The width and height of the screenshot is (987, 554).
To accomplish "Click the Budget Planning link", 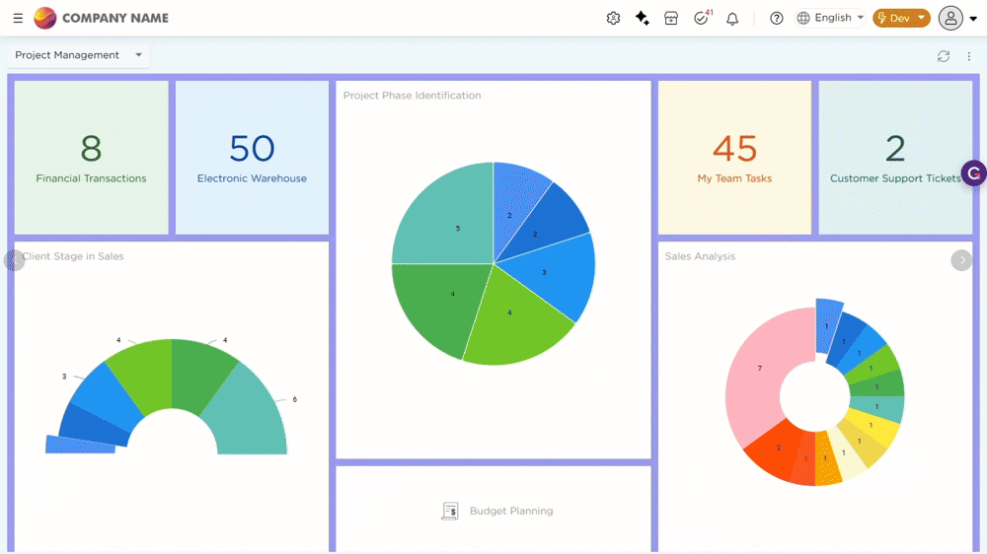I will (510, 511).
